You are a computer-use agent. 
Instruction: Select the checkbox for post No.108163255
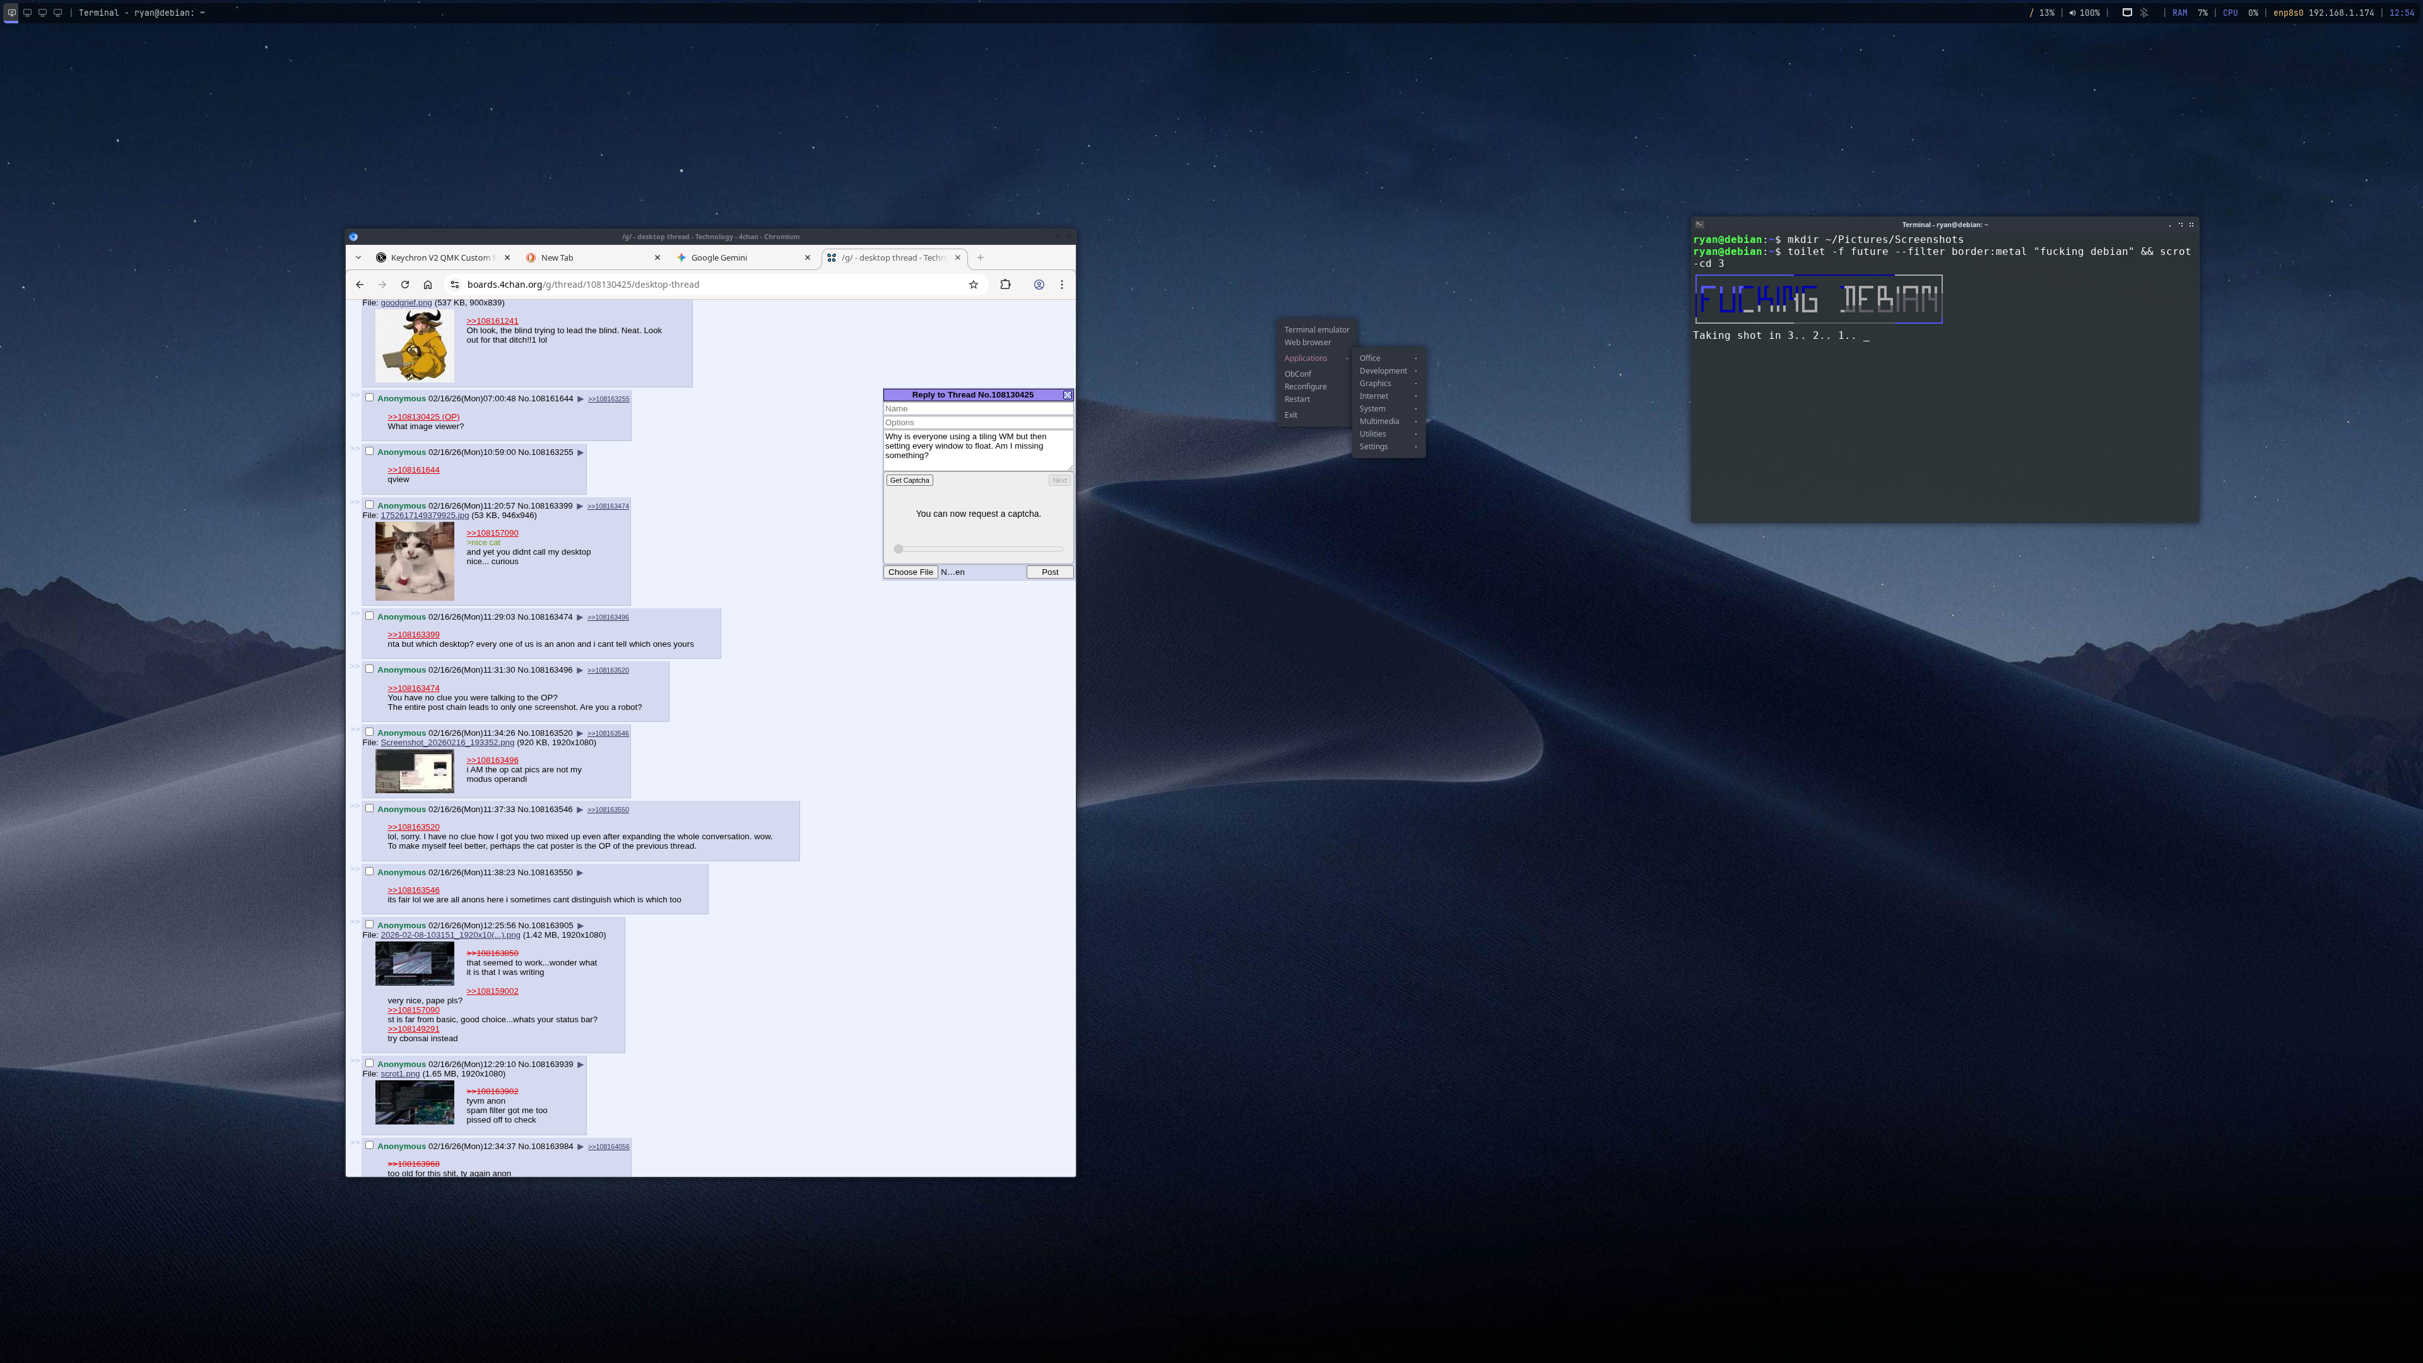[370, 452]
